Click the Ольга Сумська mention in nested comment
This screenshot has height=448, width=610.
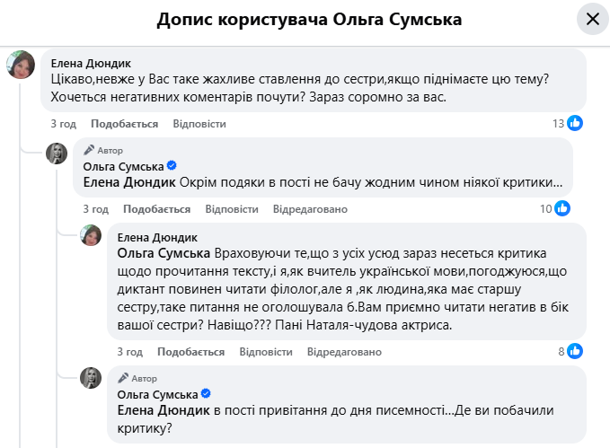pyautogui.click(x=160, y=254)
